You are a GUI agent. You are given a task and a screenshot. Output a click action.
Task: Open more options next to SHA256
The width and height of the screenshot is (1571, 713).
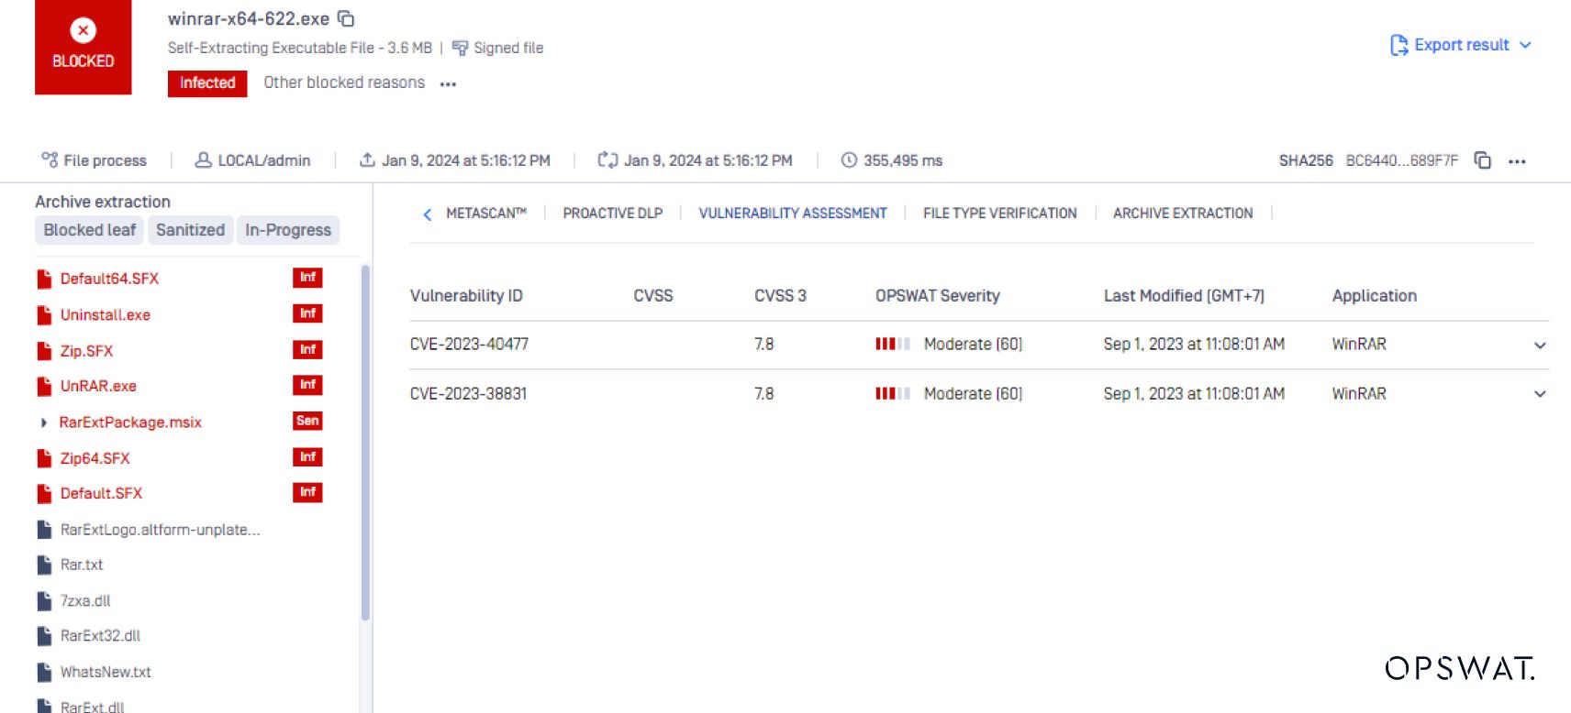pos(1517,161)
